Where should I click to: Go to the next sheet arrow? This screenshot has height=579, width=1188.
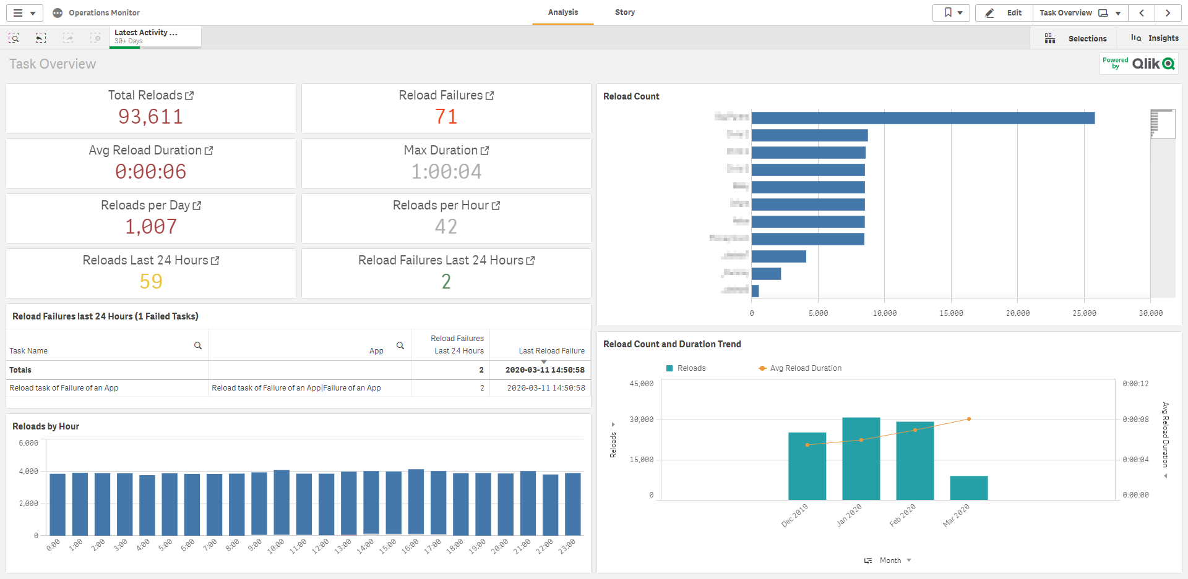click(x=1168, y=13)
